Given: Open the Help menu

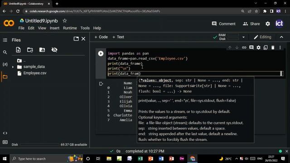Looking at the screenshot, I should point(97,28).
